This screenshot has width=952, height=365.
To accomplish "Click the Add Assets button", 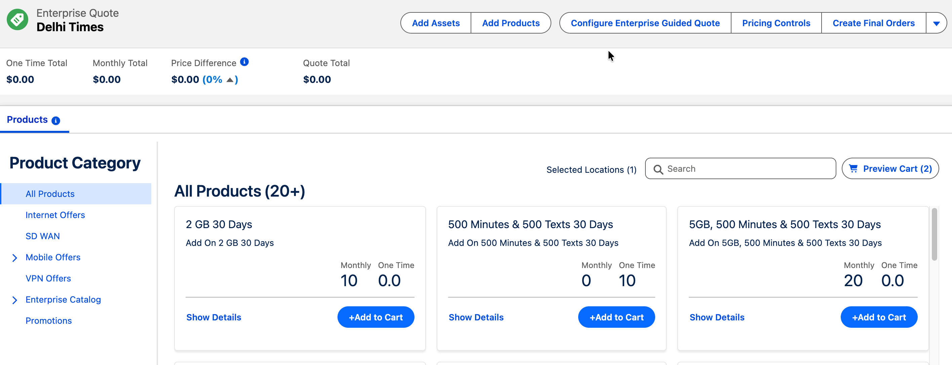I will click(x=436, y=23).
